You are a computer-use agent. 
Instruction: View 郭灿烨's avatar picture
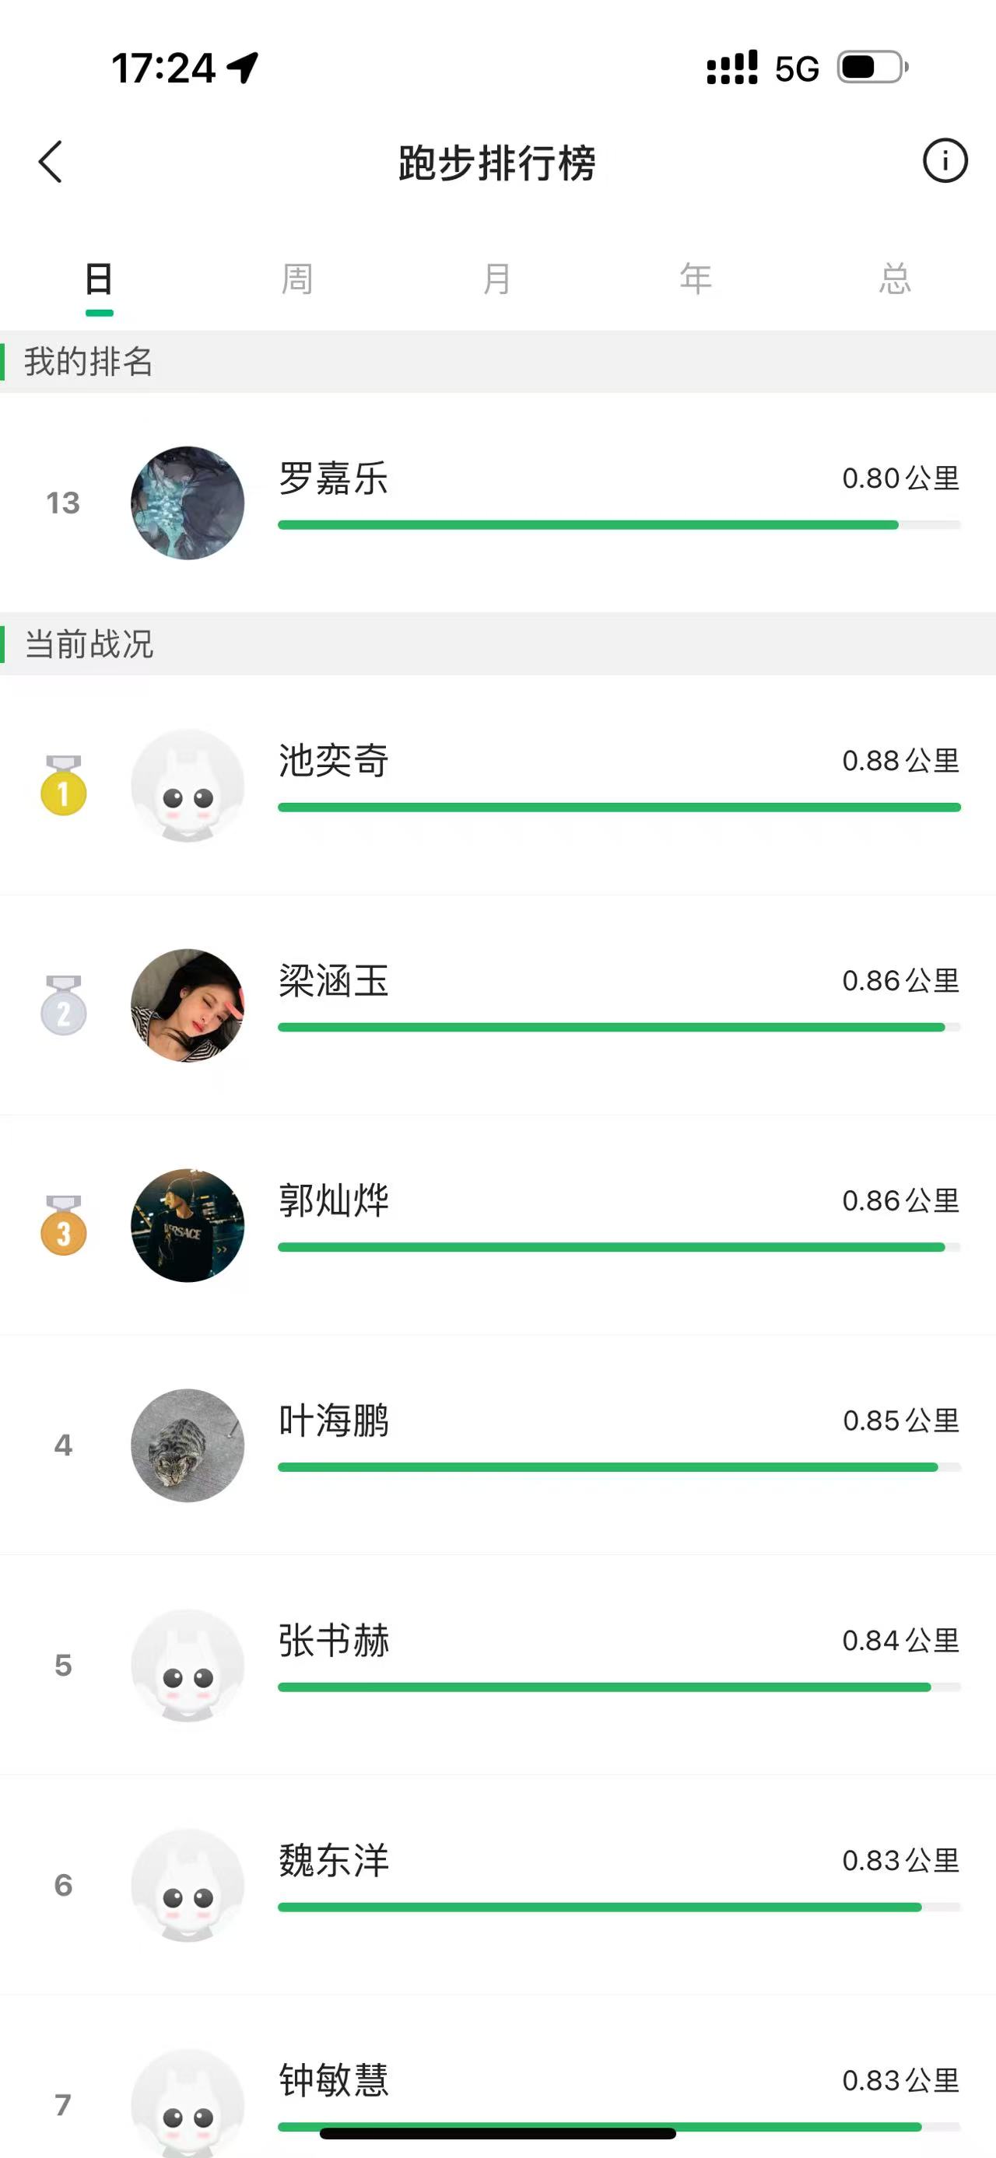click(188, 1225)
